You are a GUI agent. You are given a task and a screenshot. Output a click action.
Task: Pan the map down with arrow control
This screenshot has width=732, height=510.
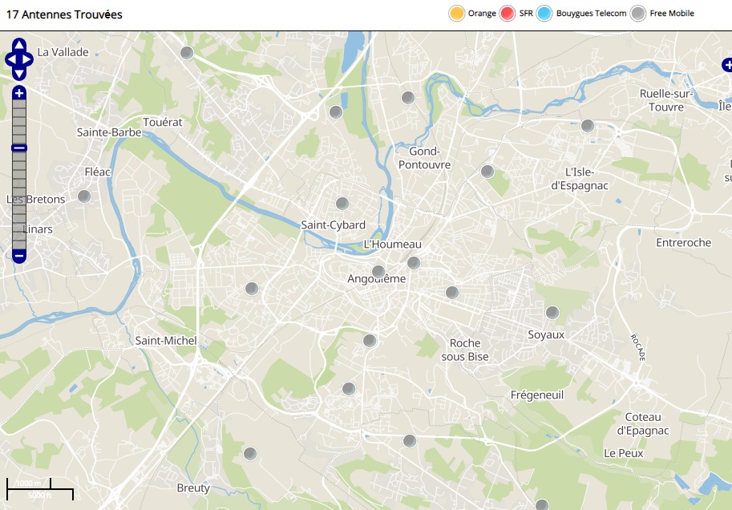tap(19, 73)
